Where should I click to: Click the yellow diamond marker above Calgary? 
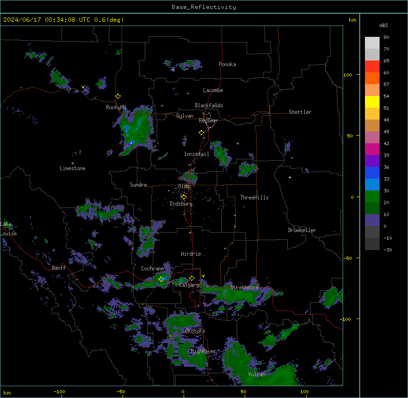click(x=192, y=278)
